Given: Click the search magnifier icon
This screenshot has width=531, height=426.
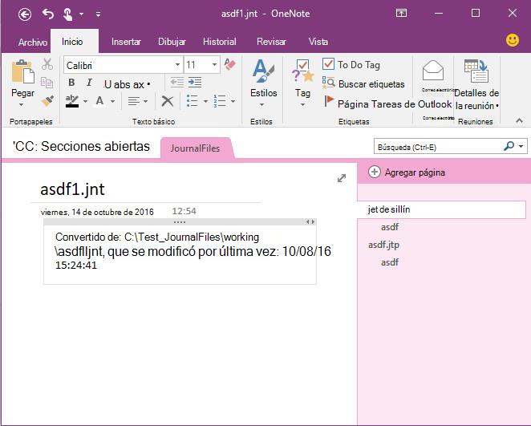Looking at the screenshot, I should click(509, 146).
